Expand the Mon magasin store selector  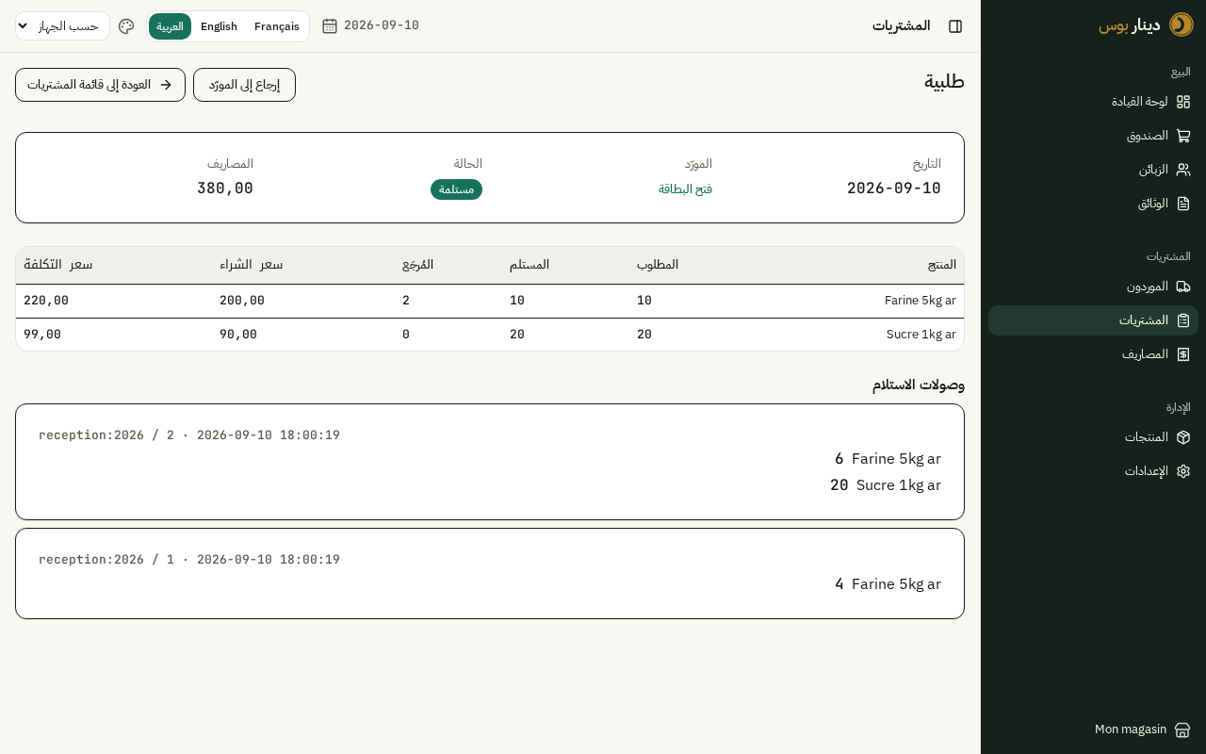click(1143, 729)
